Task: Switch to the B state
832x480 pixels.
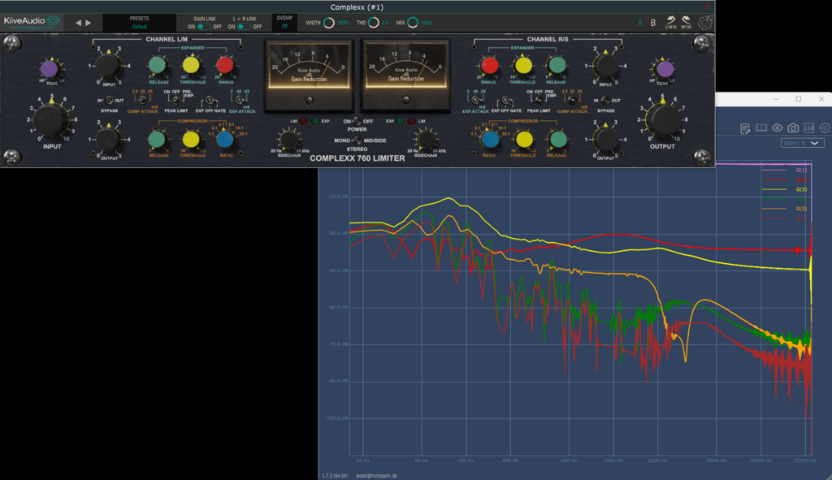Action: 653,23
